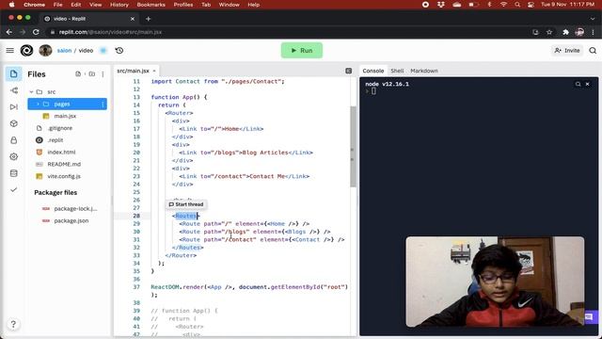Click the Replit logo icon

tap(26, 50)
